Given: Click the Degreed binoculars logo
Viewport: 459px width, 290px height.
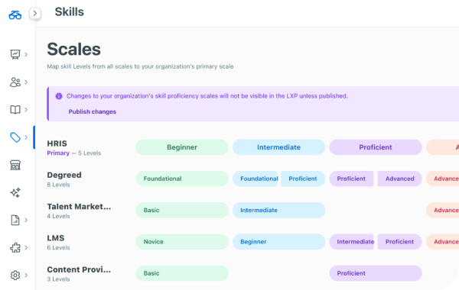Looking at the screenshot, I should coord(15,15).
